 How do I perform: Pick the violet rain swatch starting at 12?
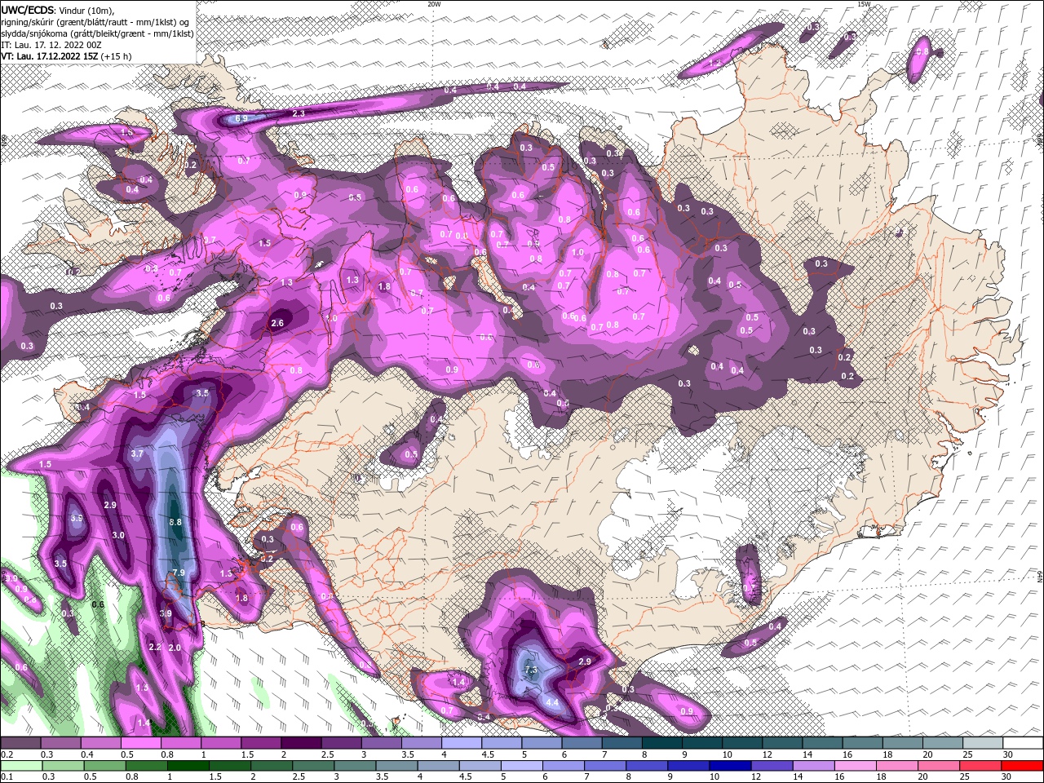point(772,765)
